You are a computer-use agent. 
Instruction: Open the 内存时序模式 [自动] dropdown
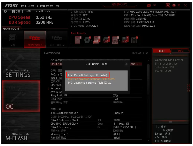point(116,138)
